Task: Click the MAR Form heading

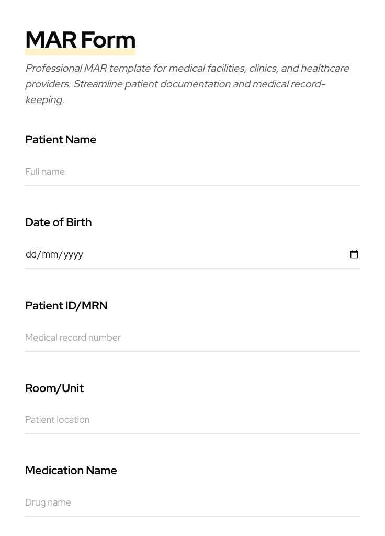Action: click(x=80, y=40)
